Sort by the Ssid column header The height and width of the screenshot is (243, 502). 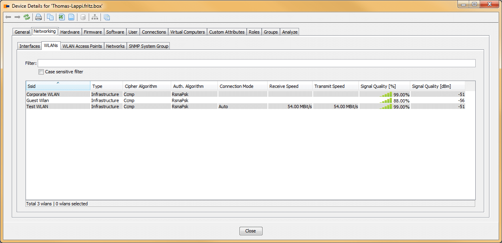(x=58, y=86)
